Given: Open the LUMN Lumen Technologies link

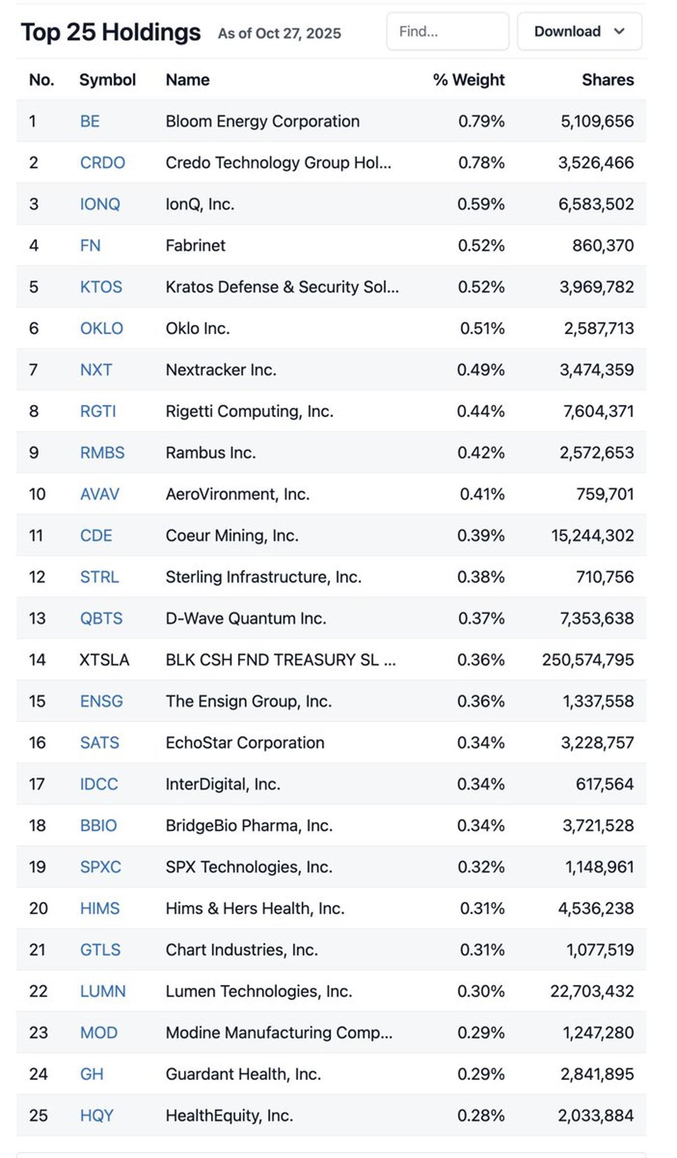Looking at the screenshot, I should [x=103, y=991].
